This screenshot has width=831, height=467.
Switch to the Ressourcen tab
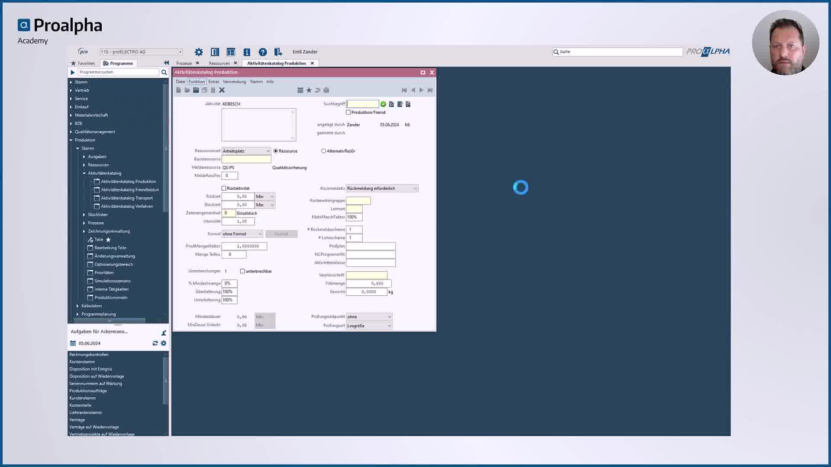pos(219,63)
